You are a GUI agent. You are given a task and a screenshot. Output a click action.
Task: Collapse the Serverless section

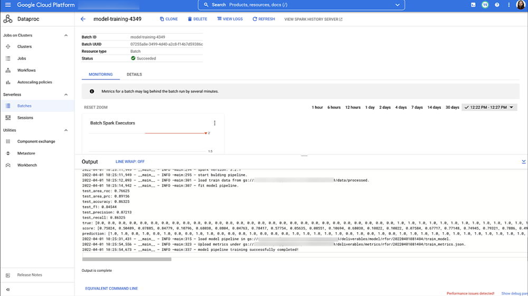66,95
